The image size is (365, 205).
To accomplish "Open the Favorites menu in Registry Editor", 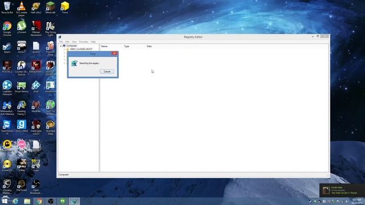I will coord(84,42).
